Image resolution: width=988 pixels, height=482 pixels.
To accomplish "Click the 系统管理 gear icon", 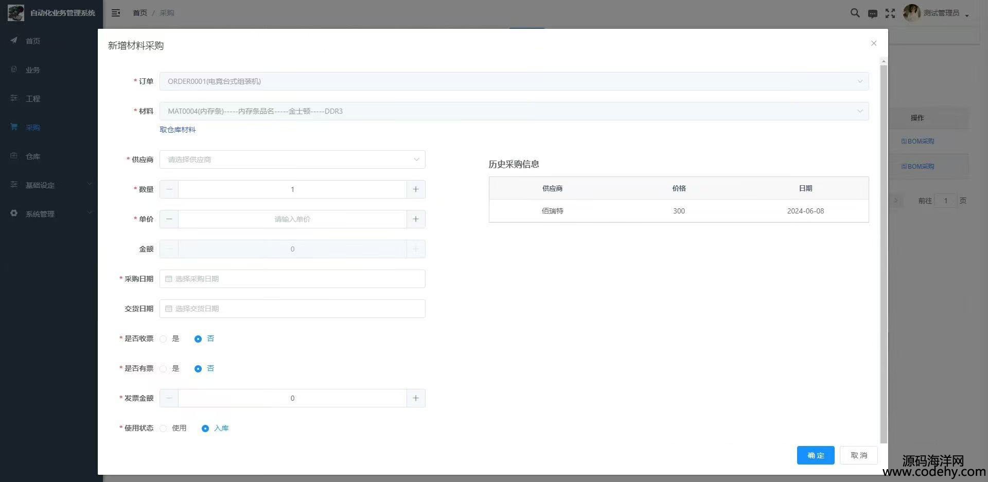I will point(14,213).
